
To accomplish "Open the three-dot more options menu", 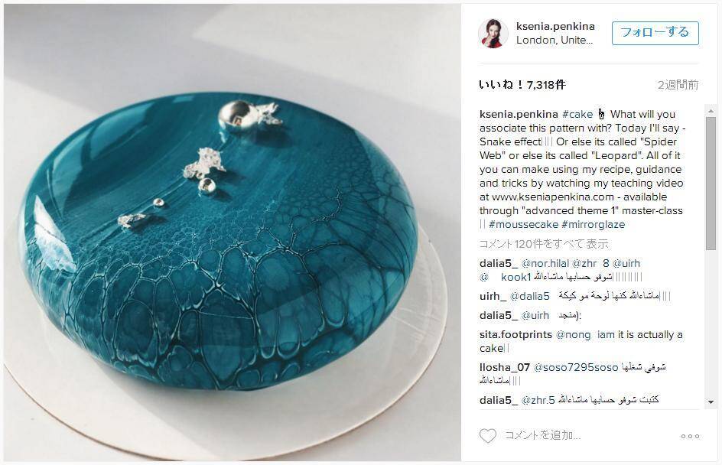I will [x=690, y=436].
